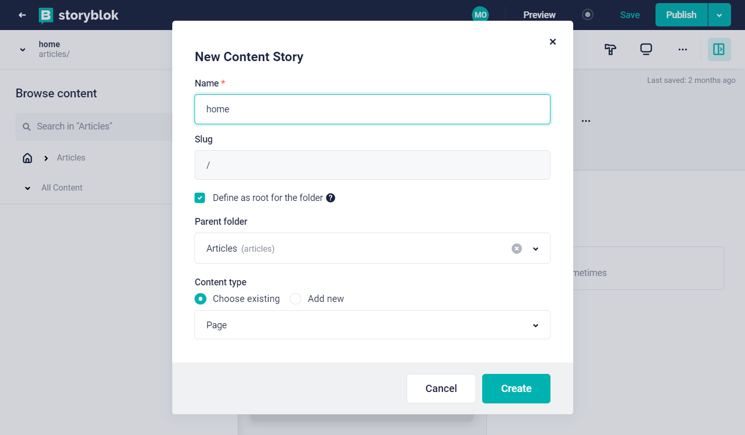745x435 pixels.
Task: Click the Cancel button
Action: point(441,388)
